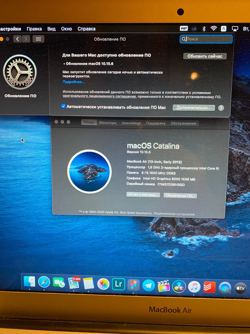Go back in System Preferences

(x=17, y=39)
